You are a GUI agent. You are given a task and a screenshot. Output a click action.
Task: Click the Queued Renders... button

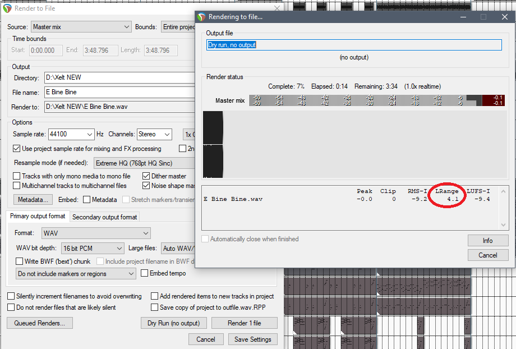(x=39, y=323)
